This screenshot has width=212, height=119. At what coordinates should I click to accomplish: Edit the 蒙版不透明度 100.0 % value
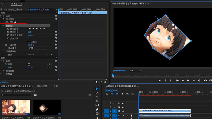point(31,35)
